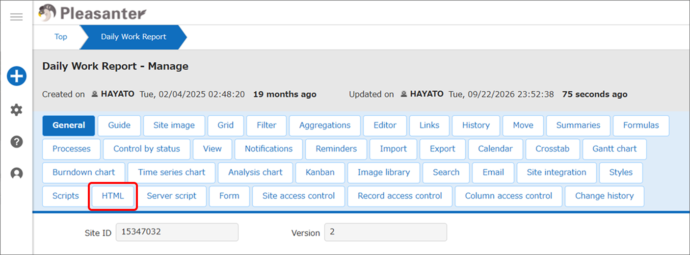The image size is (690, 255).
Task: Select the Styles tab
Action: (621, 173)
